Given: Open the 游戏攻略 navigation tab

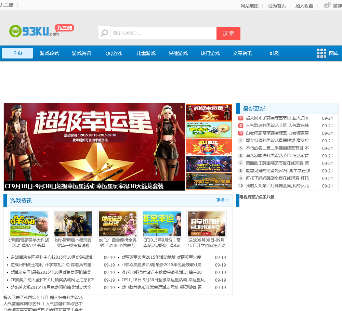Looking at the screenshot, I should click(50, 53).
